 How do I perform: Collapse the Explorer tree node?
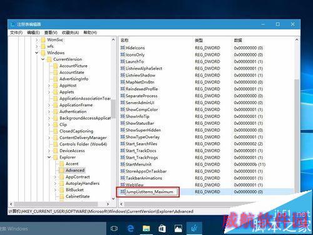(x=49, y=157)
